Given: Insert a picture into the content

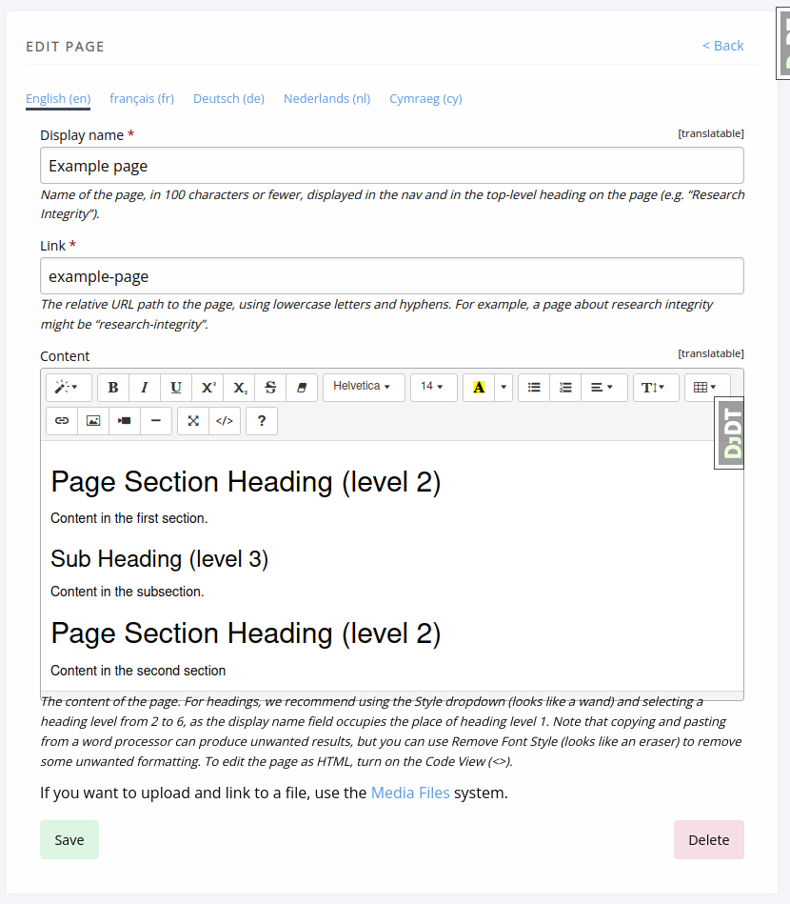Looking at the screenshot, I should coord(93,421).
